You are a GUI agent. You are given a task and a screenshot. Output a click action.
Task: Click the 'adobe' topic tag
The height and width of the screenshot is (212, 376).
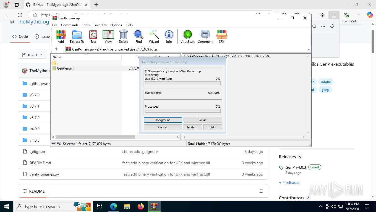pyautogui.click(x=326, y=82)
